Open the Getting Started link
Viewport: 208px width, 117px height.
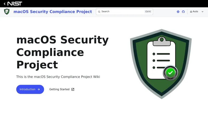click(59, 89)
